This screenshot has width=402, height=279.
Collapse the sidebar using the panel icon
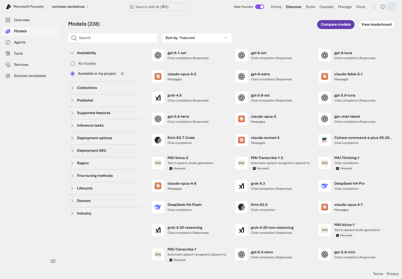(x=53, y=261)
